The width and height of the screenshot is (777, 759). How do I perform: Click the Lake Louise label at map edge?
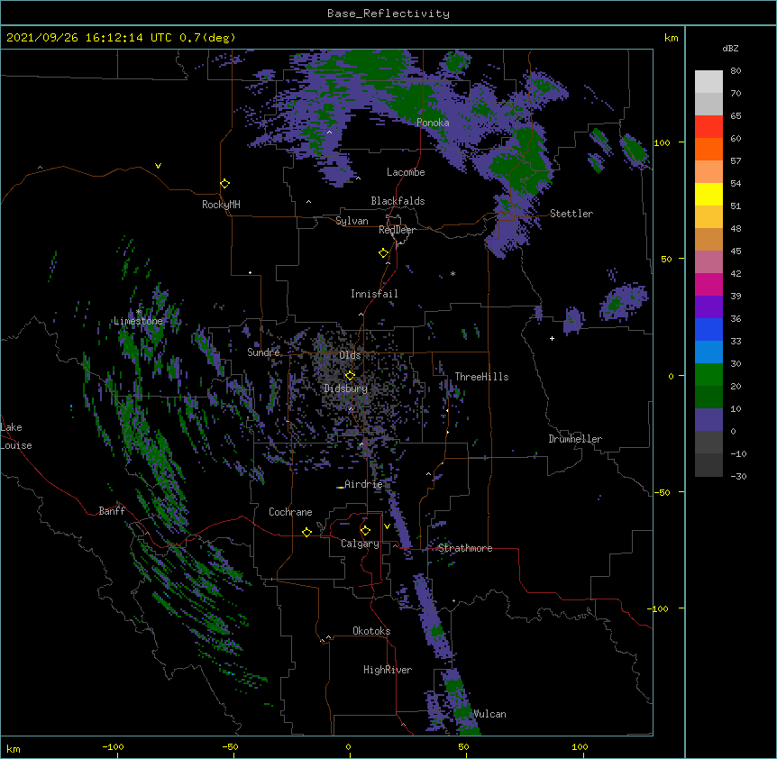pos(16,436)
